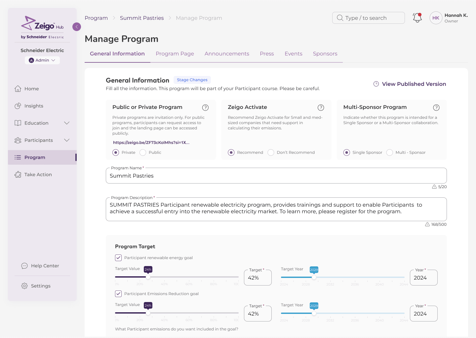Open the Press tab
The image size is (476, 338).
pyautogui.click(x=267, y=54)
